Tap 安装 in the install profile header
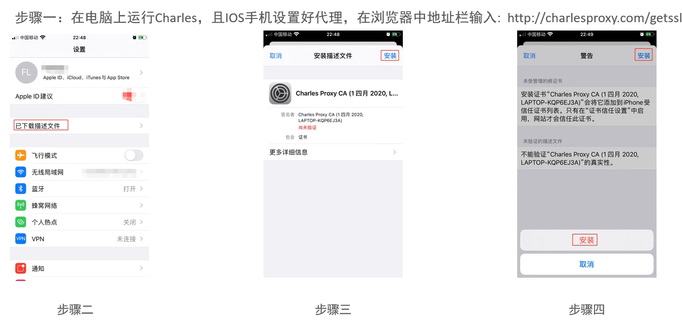The height and width of the screenshot is (323, 682). click(x=390, y=55)
